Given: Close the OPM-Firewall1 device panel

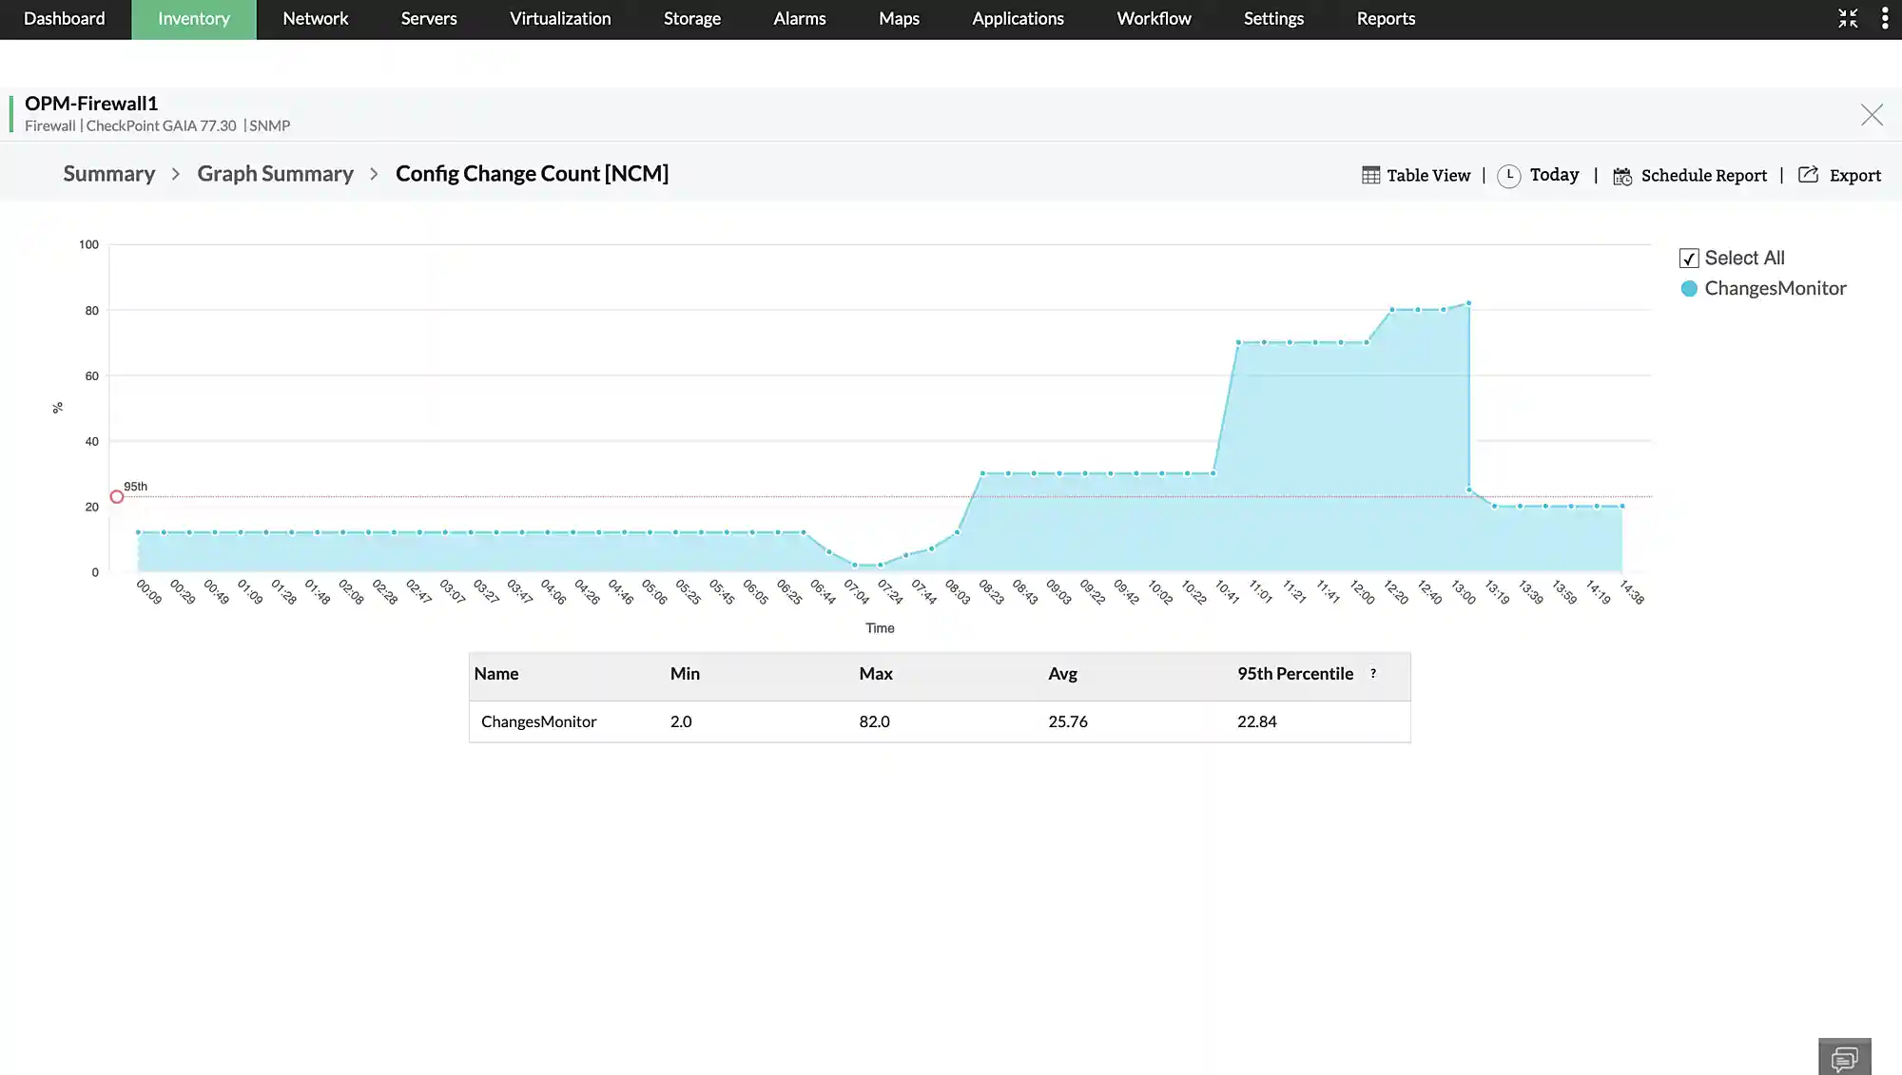Looking at the screenshot, I should click(x=1872, y=115).
